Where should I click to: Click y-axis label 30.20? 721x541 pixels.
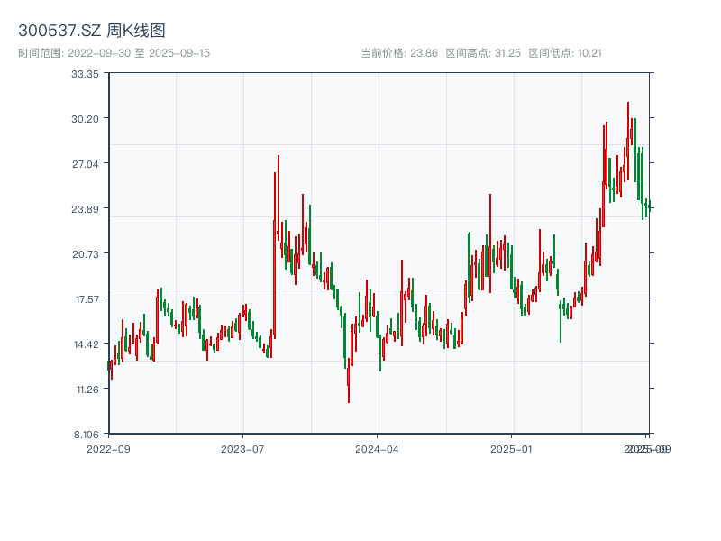click(85, 119)
